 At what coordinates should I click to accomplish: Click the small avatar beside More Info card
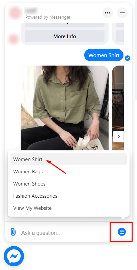(13, 39)
